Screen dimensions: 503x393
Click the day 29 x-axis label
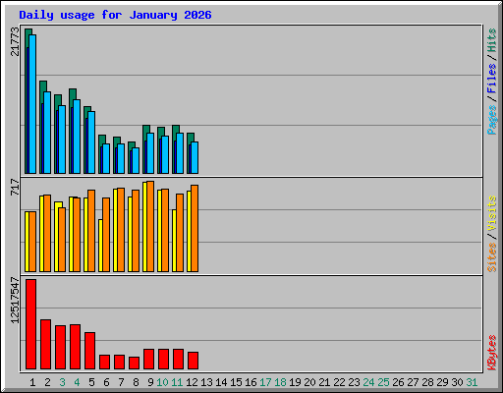[x=442, y=382]
